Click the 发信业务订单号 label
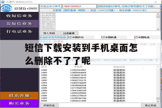 pyautogui.click(x=50, y=6)
